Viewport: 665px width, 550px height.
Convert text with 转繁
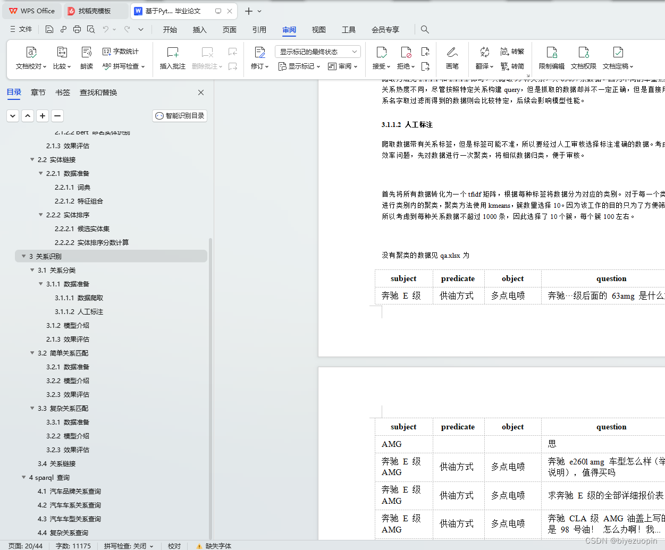coord(512,52)
